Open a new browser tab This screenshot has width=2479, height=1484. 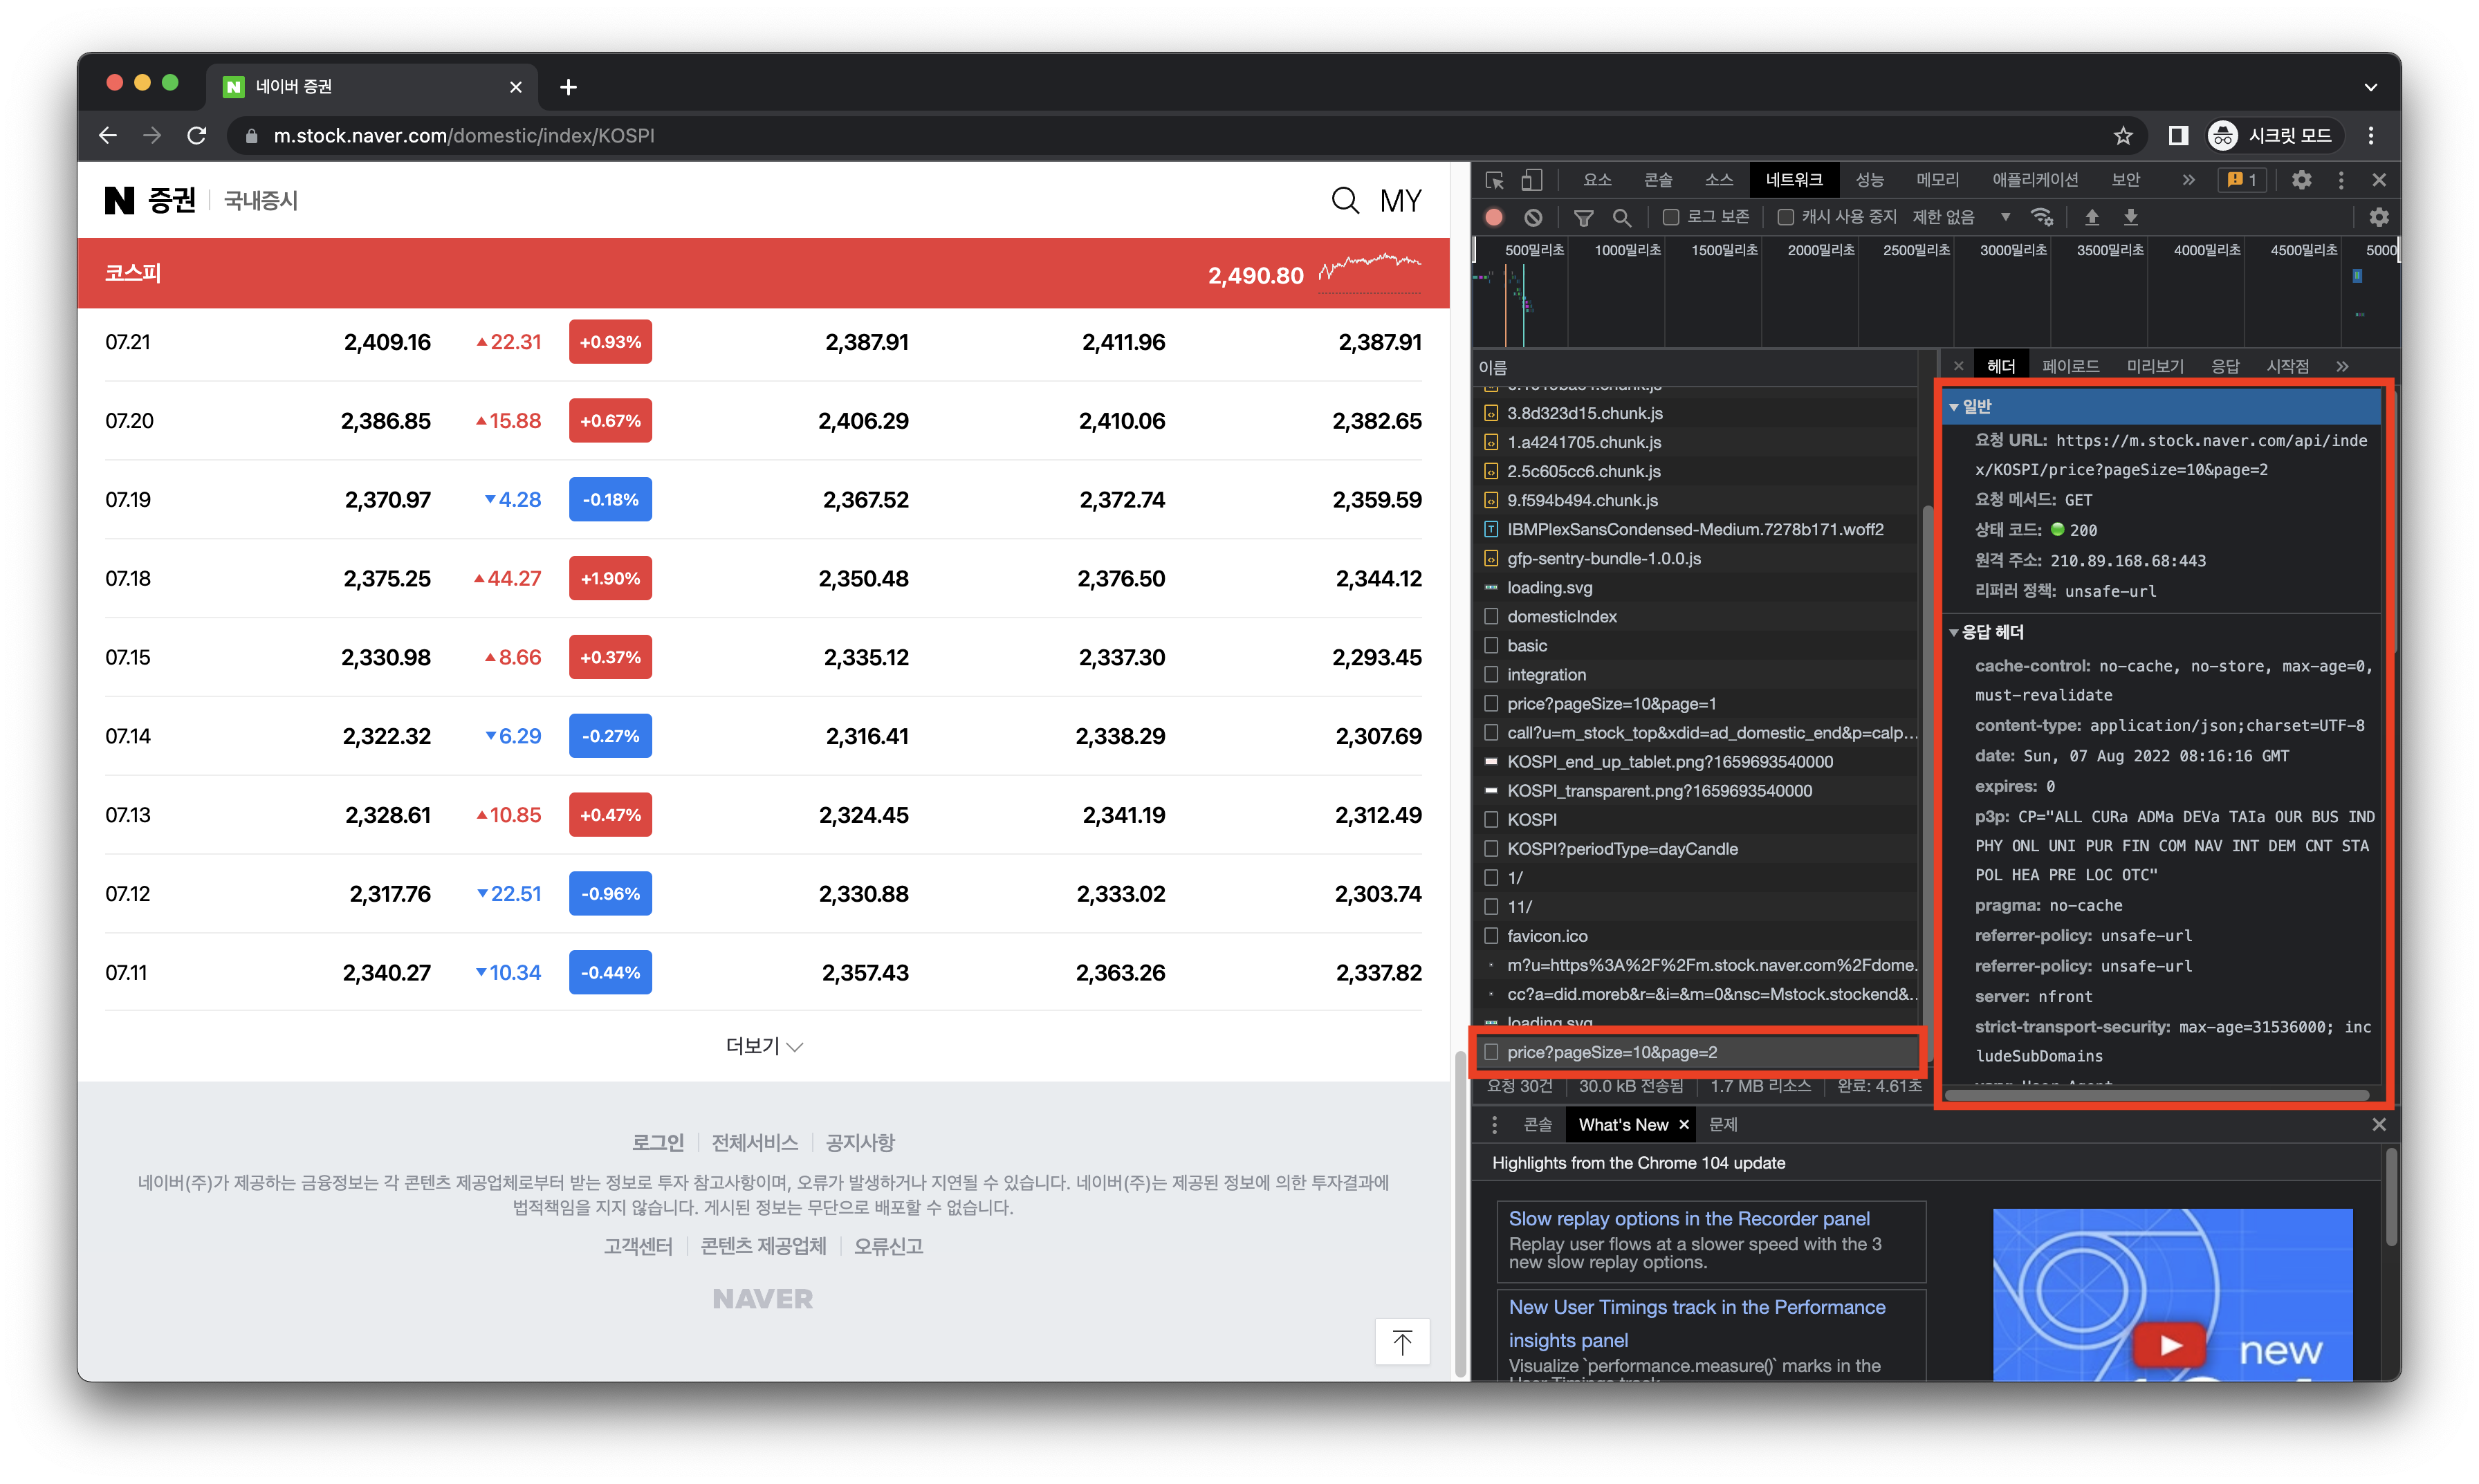click(x=568, y=87)
